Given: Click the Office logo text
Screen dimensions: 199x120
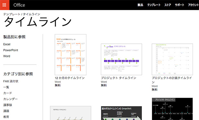Looking at the screenshot, I should (19, 5).
